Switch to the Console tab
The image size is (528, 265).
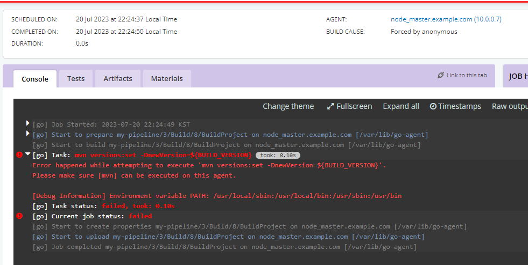(x=34, y=79)
